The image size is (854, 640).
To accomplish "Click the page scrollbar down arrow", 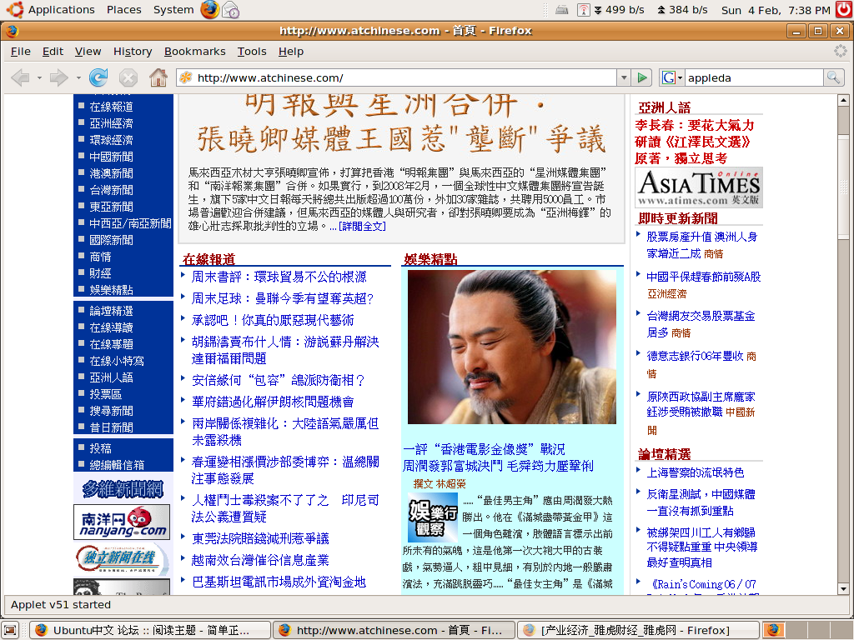I will (843, 588).
